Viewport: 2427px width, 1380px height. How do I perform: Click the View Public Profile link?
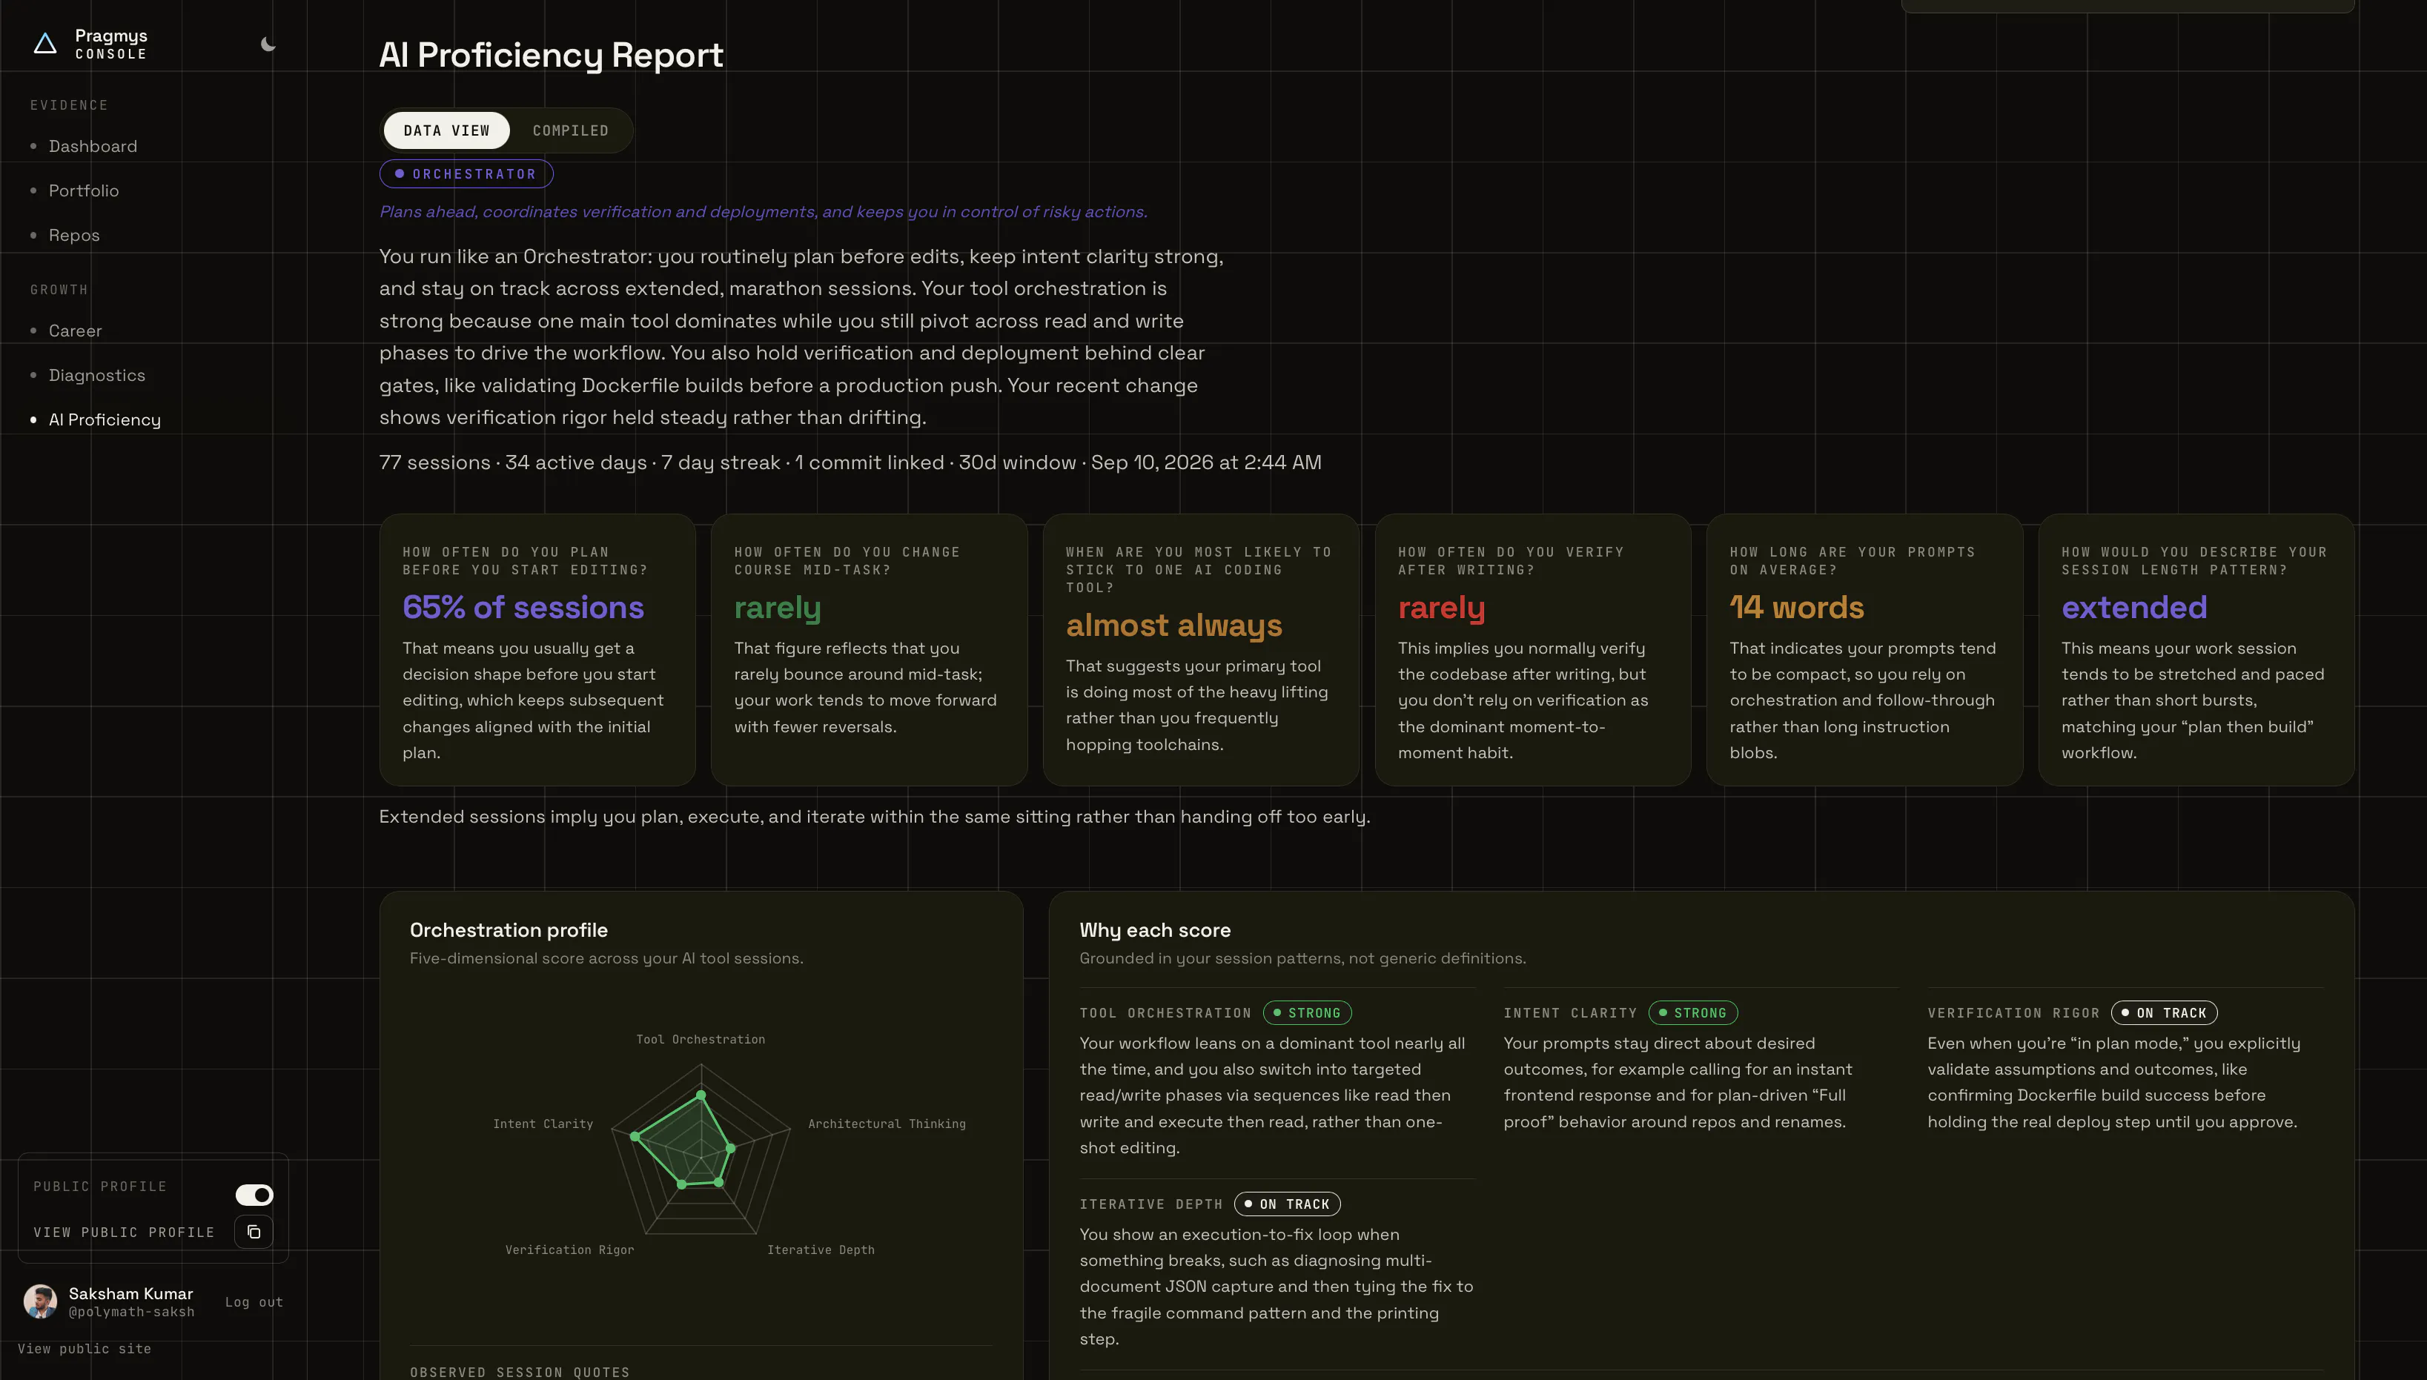coord(125,1232)
